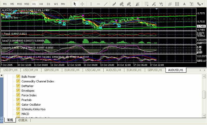The height and width of the screenshot is (125, 207).
Task: Select the boxed 'T' text label tool
Action: coord(192,4)
